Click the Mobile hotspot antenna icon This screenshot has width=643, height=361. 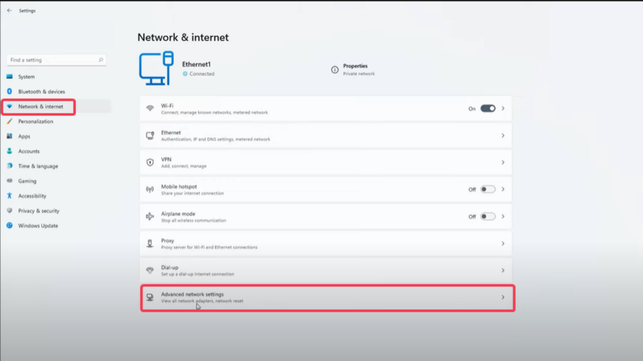150,189
